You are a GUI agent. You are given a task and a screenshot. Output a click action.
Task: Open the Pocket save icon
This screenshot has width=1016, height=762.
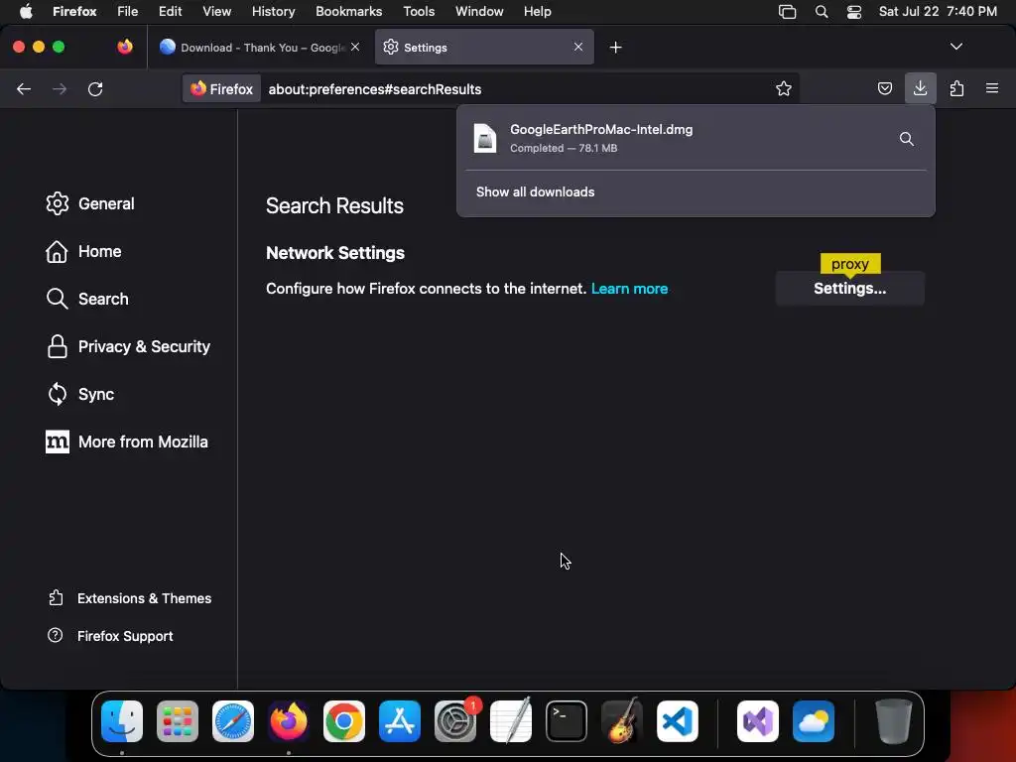[884, 88]
